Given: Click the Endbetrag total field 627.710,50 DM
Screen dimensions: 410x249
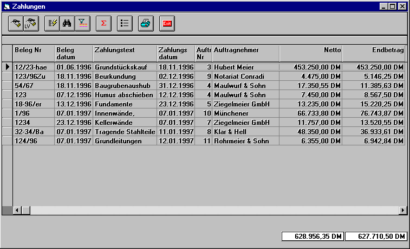Looking at the screenshot, I should pyautogui.click(x=376, y=237).
